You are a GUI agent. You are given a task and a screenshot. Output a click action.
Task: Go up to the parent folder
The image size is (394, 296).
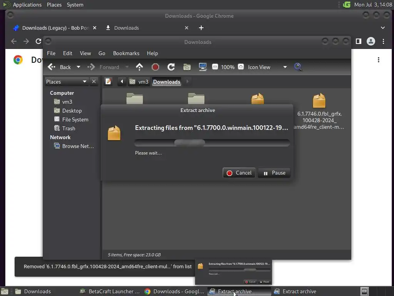click(x=139, y=67)
